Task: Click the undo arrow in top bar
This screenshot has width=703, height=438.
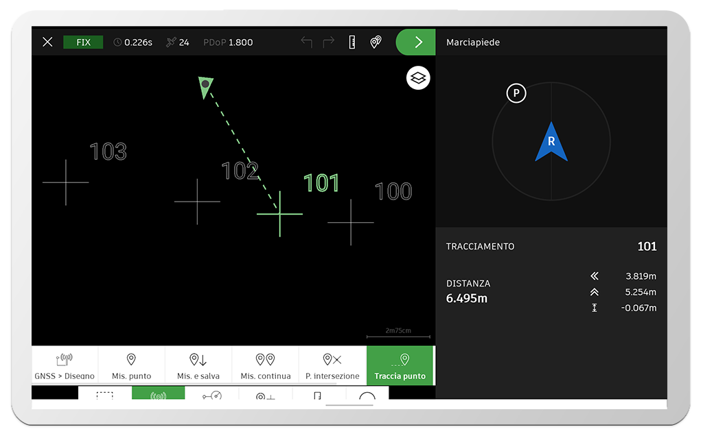Action: [x=306, y=42]
